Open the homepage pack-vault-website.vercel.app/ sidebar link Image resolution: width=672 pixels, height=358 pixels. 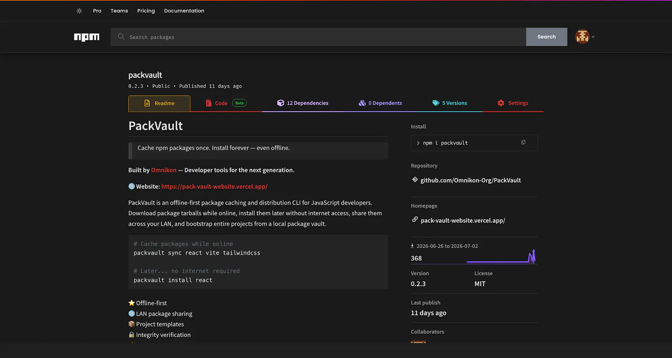point(463,220)
